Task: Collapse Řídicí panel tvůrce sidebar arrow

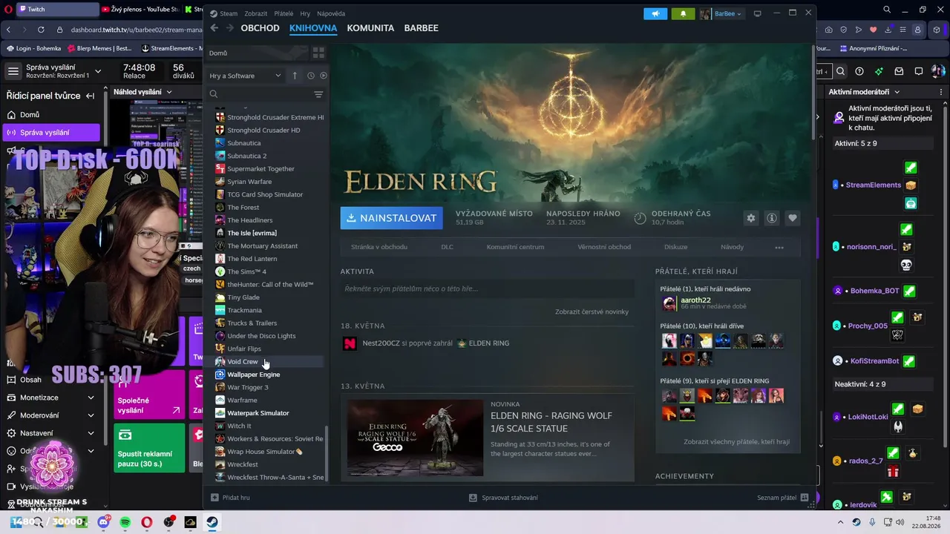Action: 90,96
